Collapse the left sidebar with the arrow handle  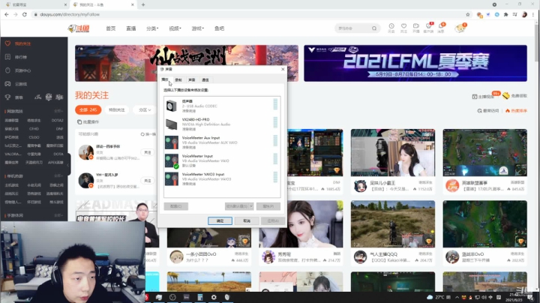68,164
